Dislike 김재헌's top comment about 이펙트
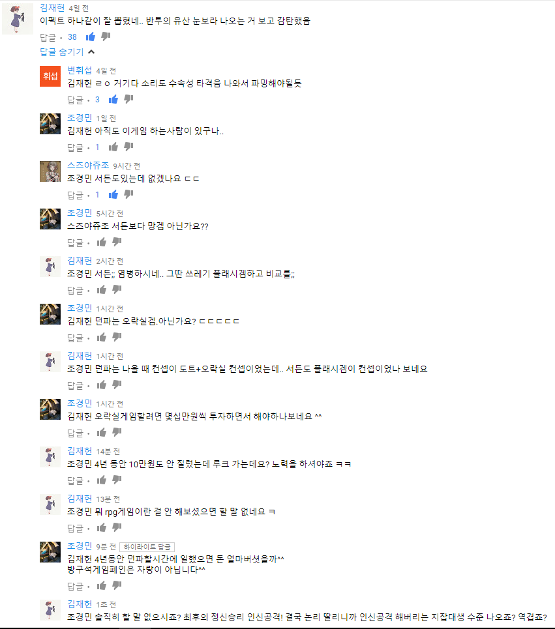Viewport: 555px width, 629px height. click(x=106, y=37)
